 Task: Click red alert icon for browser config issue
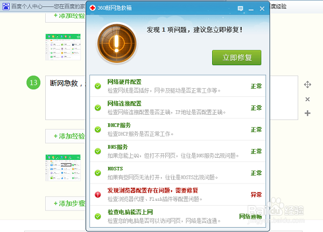98,194
